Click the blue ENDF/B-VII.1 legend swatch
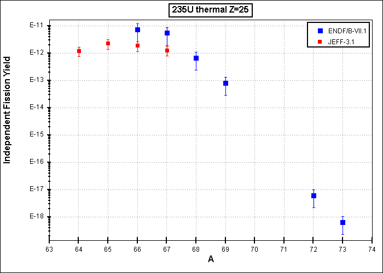This screenshot has height=273, width=383. (320, 31)
